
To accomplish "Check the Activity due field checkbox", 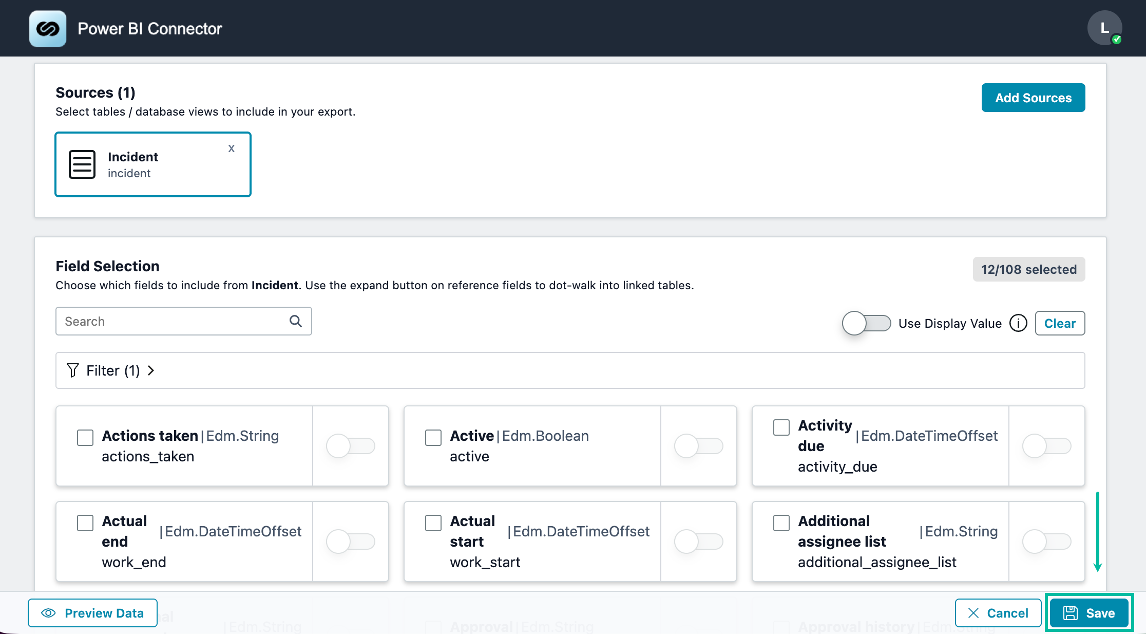I will pyautogui.click(x=781, y=427).
